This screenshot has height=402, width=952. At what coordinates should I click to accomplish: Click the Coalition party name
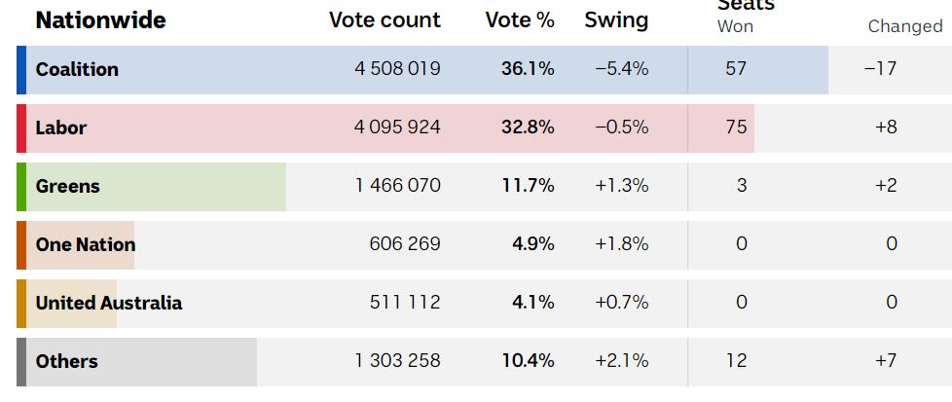tap(77, 69)
